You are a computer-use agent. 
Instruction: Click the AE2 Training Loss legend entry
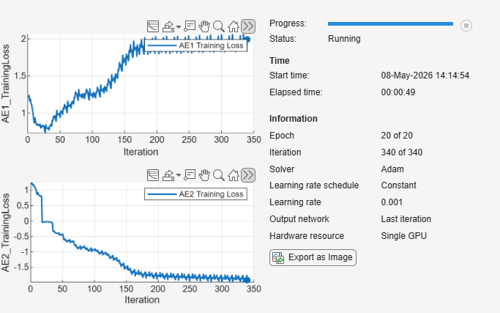click(x=195, y=194)
